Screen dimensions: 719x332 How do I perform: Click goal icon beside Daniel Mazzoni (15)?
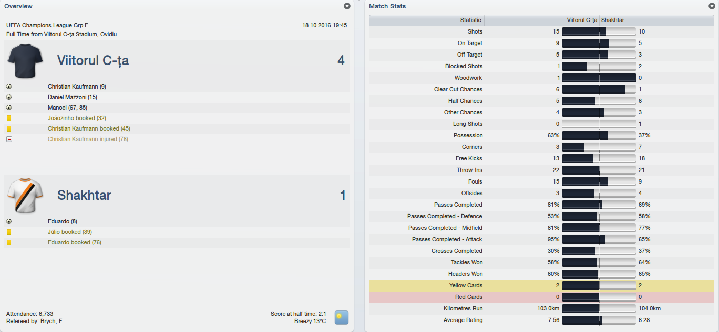point(9,97)
